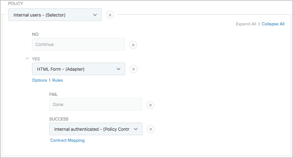Click the down arrow in HTML Form dropdown
This screenshot has height=158, width=293.
tap(119, 69)
